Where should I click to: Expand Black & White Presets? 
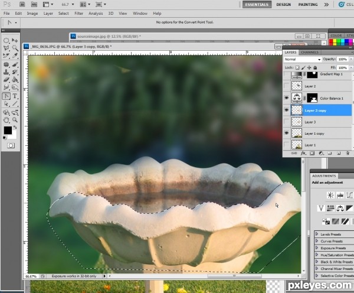pos(316,262)
